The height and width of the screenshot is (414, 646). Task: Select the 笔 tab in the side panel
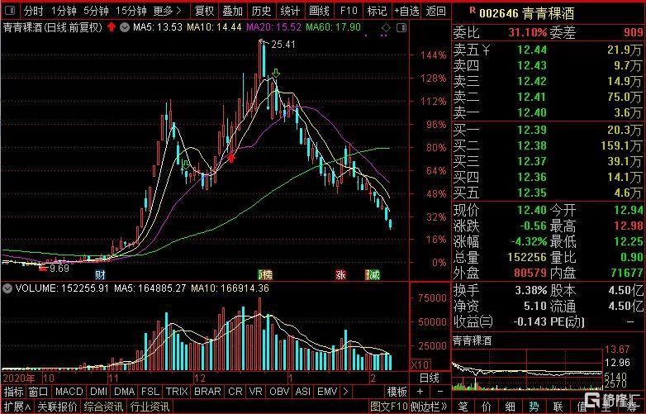[x=463, y=407]
